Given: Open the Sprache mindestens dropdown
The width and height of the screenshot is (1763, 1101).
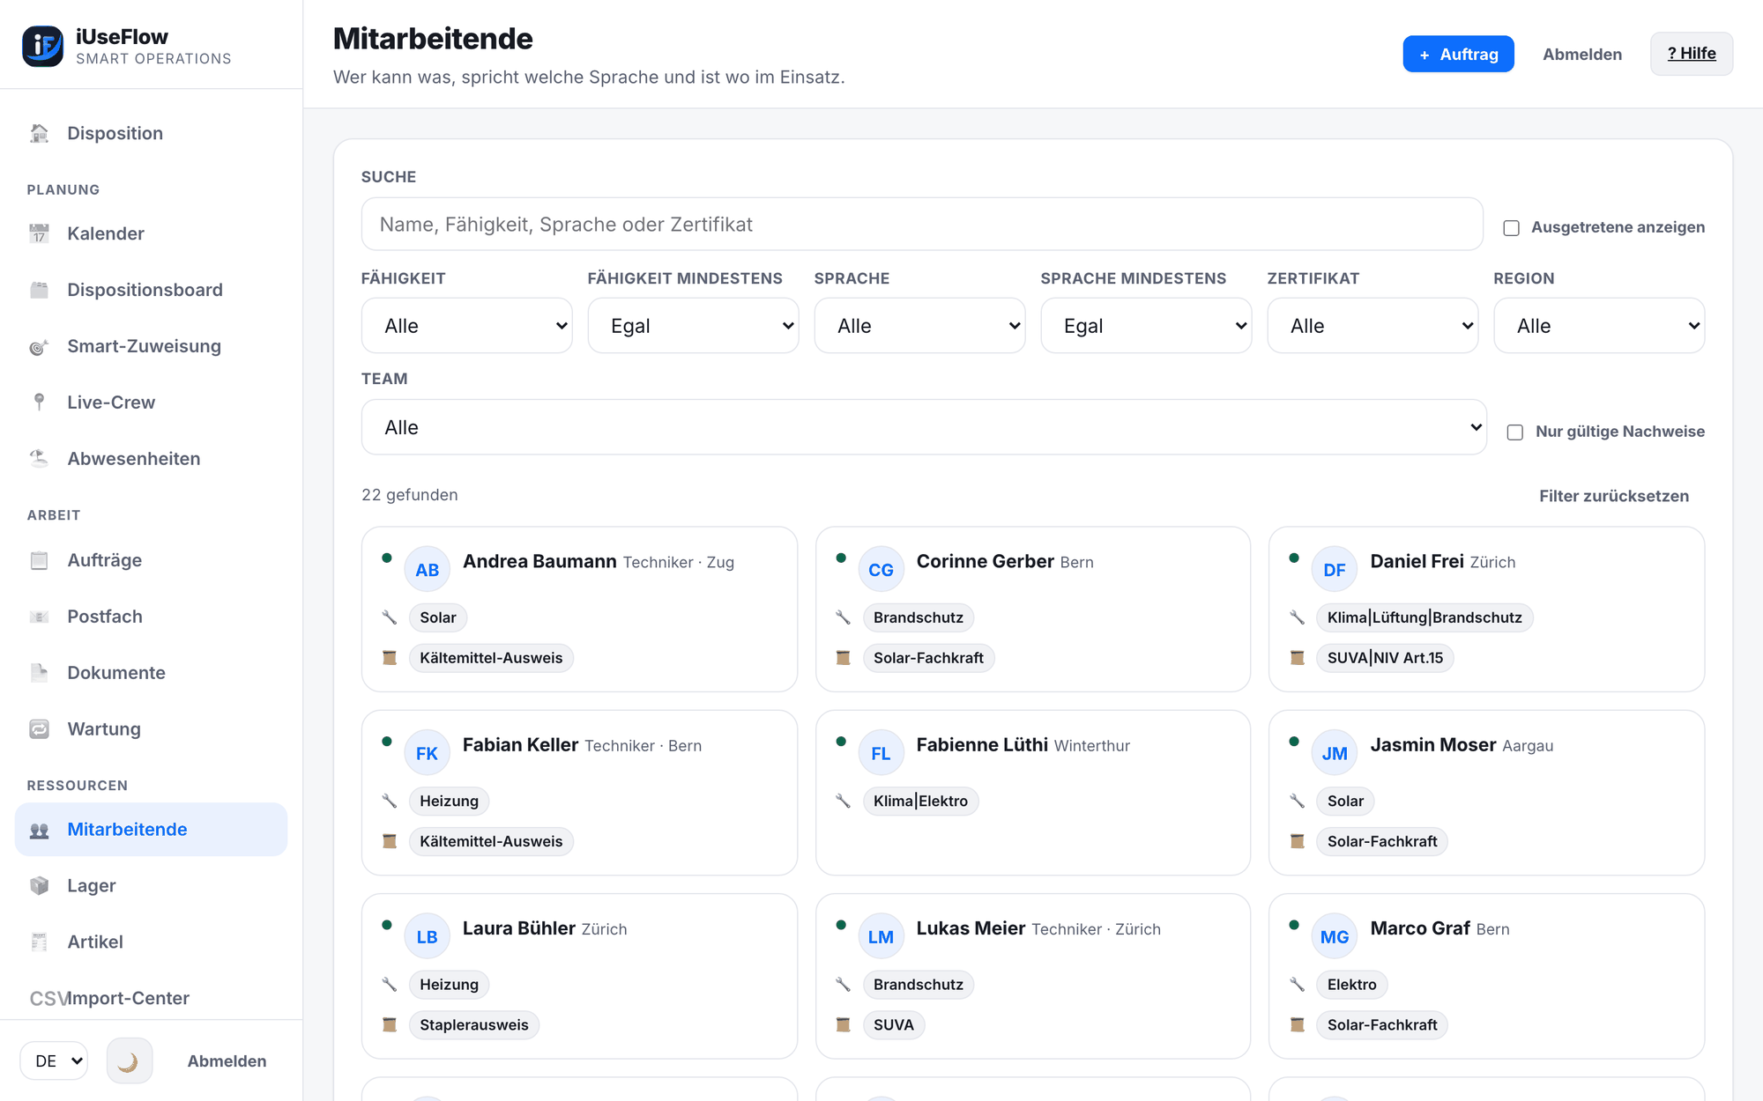Looking at the screenshot, I should tap(1147, 326).
